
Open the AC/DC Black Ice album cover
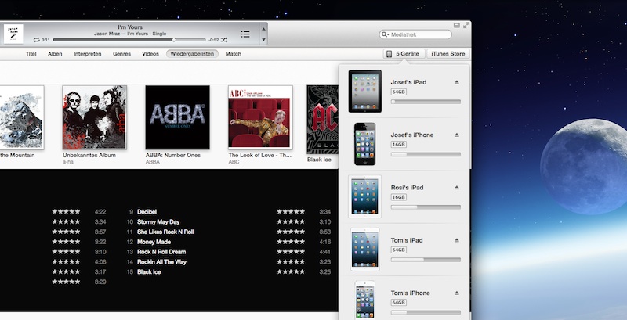pyautogui.click(x=322, y=120)
